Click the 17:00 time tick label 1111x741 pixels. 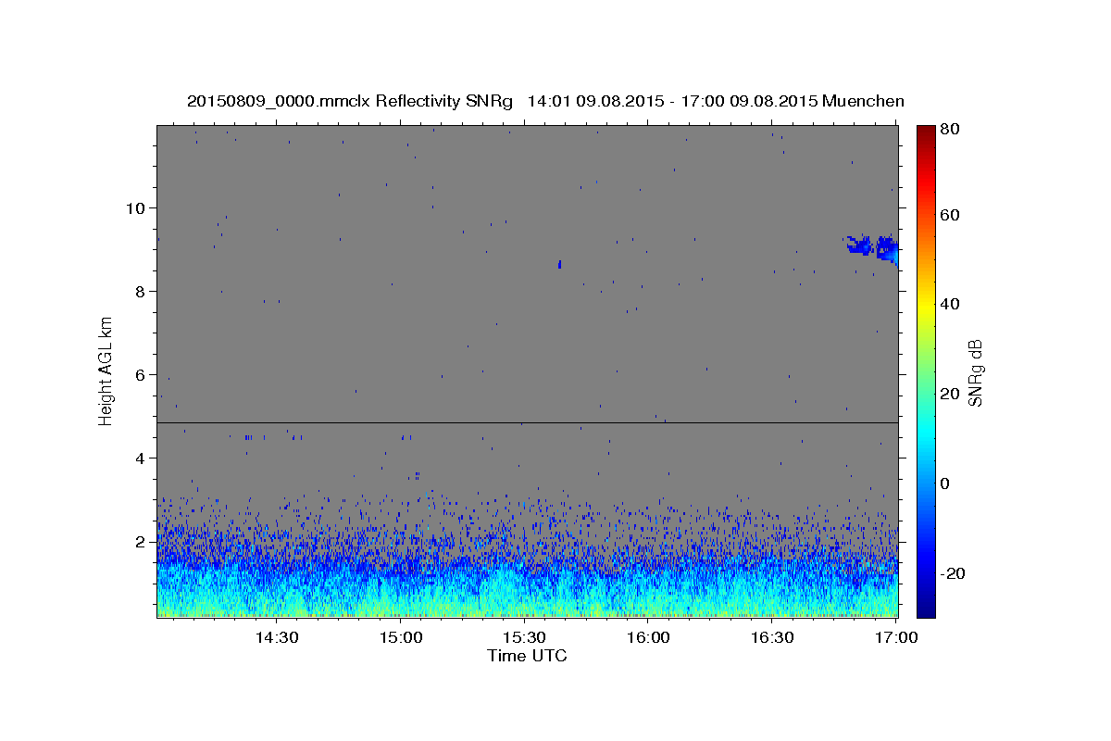click(x=896, y=637)
